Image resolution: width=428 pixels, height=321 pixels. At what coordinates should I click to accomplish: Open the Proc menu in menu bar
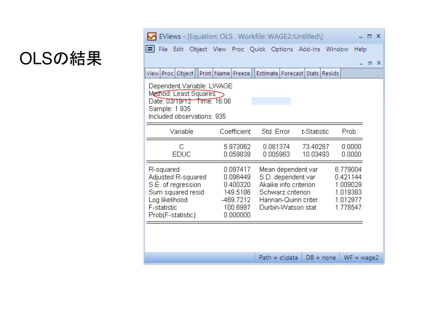click(238, 49)
